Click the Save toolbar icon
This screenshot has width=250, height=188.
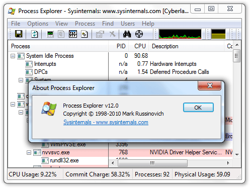(19, 34)
